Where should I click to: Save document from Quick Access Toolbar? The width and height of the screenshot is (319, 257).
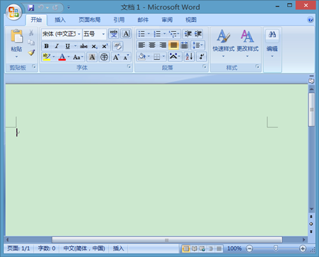pos(31,8)
